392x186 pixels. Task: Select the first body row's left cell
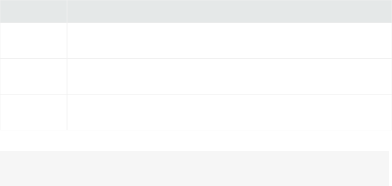33,41
